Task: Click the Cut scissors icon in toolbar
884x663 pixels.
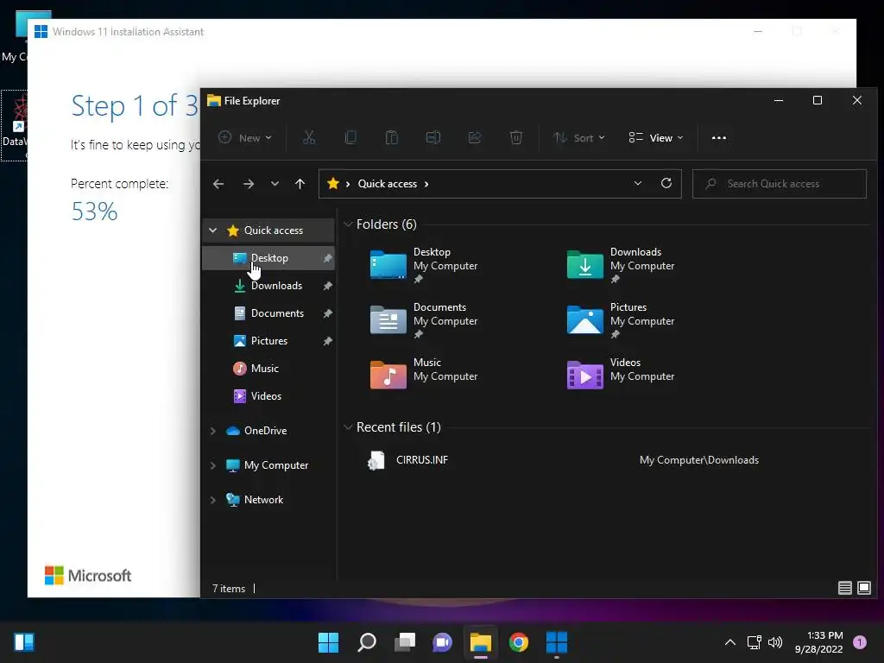Action: (309, 137)
